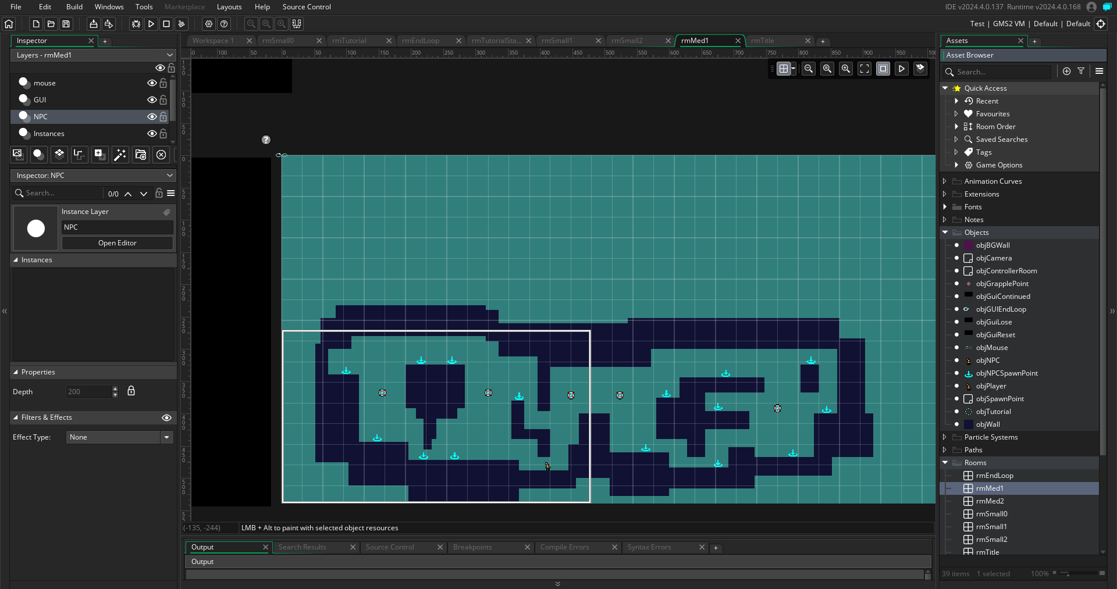Click the Debug bug icon in toolbar
Viewport: 1117px width, 589px height.
click(136, 24)
